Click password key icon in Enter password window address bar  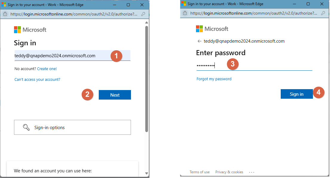click(323, 13)
